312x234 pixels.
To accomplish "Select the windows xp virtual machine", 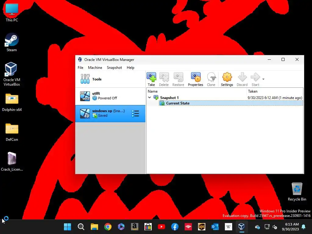I will pos(110,113).
